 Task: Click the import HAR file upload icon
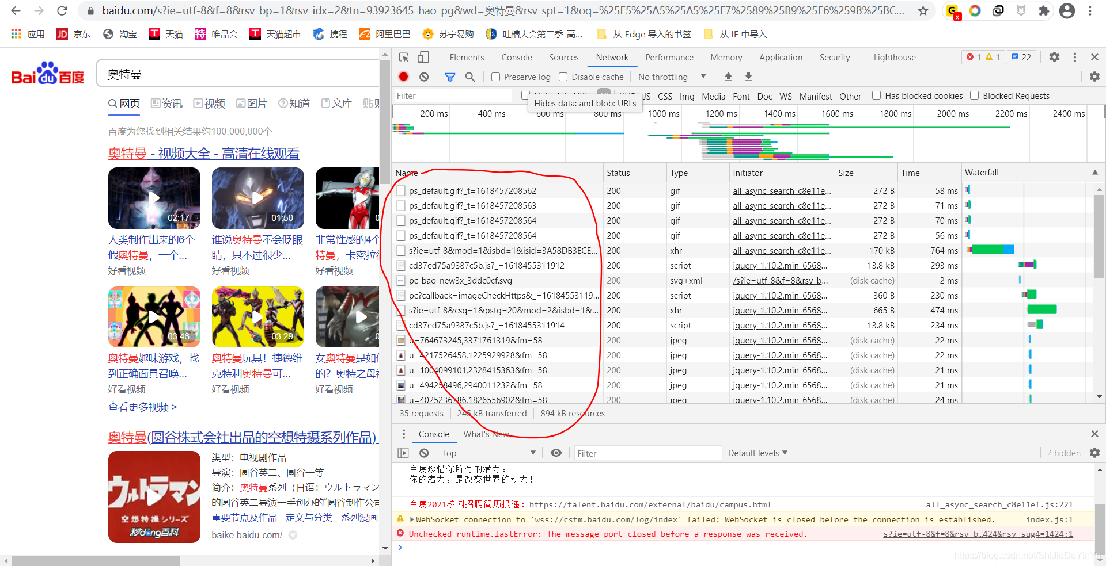coord(728,77)
